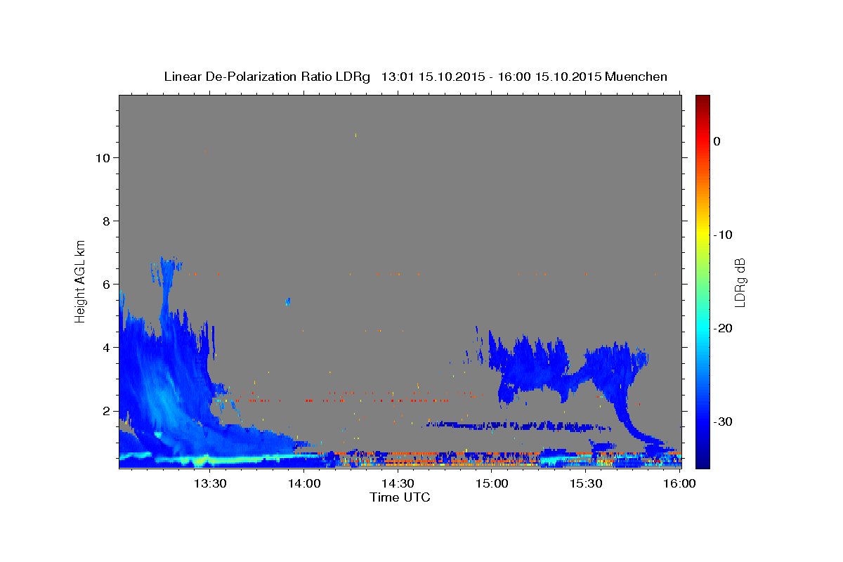Click the height tick label 2

click(x=105, y=410)
